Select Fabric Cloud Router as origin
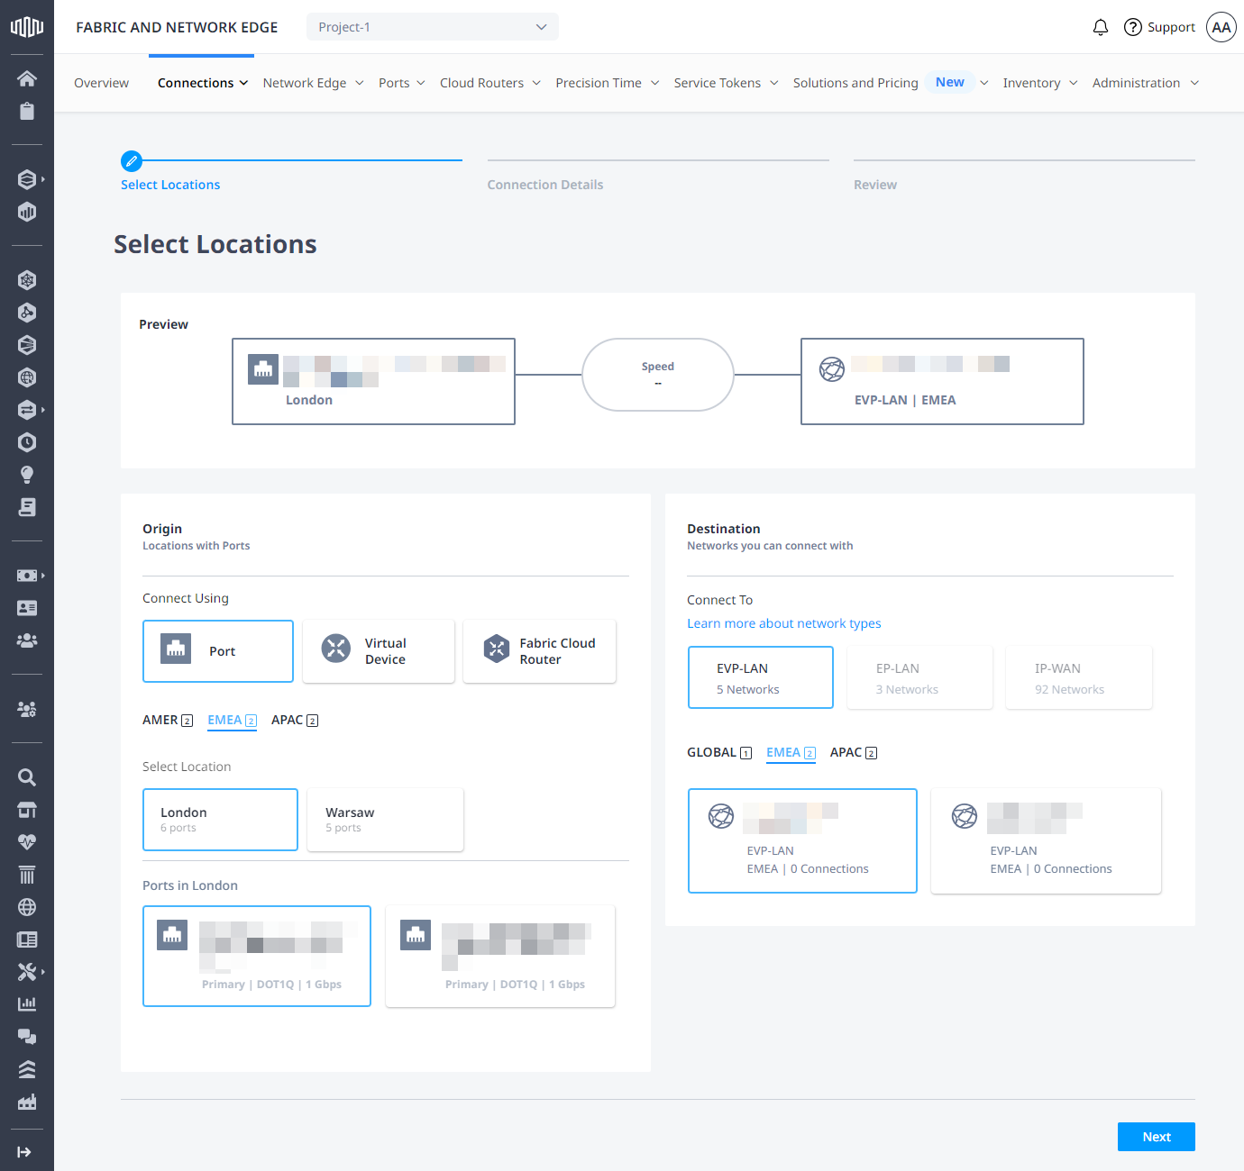The width and height of the screenshot is (1244, 1171). [539, 651]
